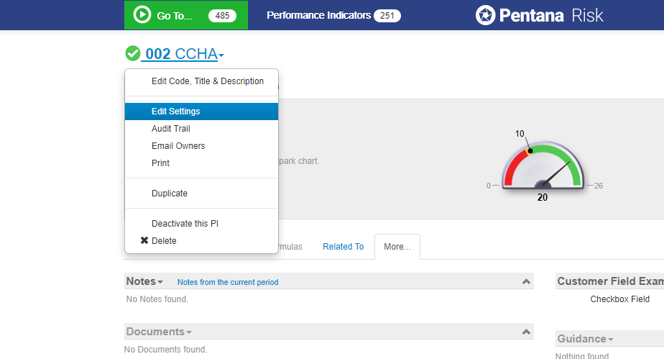Click Notes from the current period link
The height and width of the screenshot is (359, 664).
click(228, 282)
